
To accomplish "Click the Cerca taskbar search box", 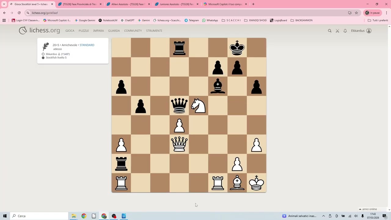I will click(39, 216).
